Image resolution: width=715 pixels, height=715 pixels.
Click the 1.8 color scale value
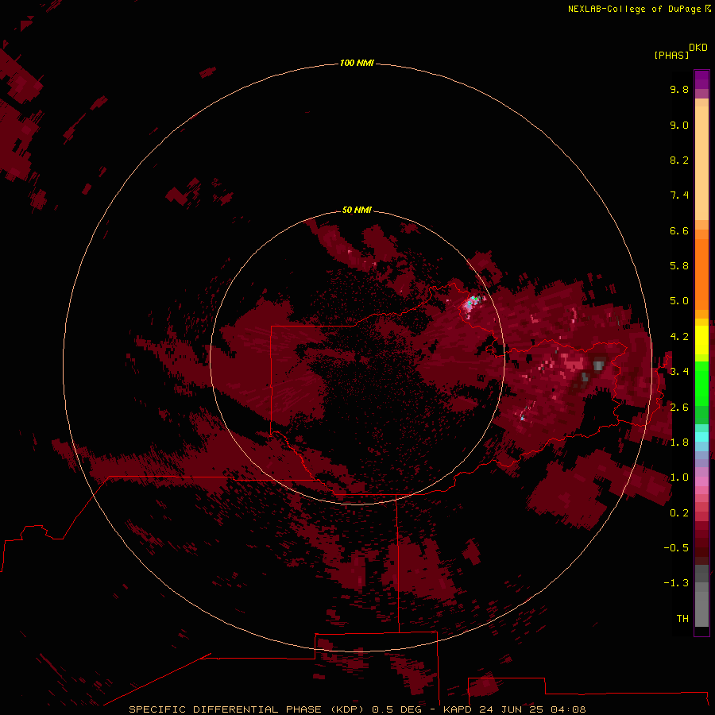(x=679, y=443)
